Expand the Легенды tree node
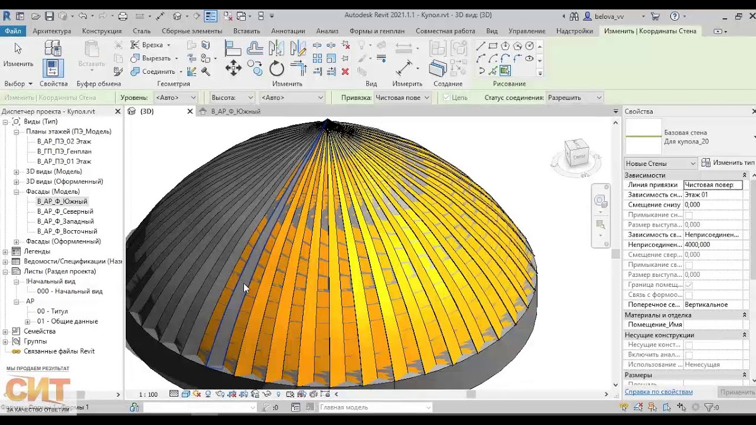Viewport: 756px width, 425px height. click(x=6, y=251)
